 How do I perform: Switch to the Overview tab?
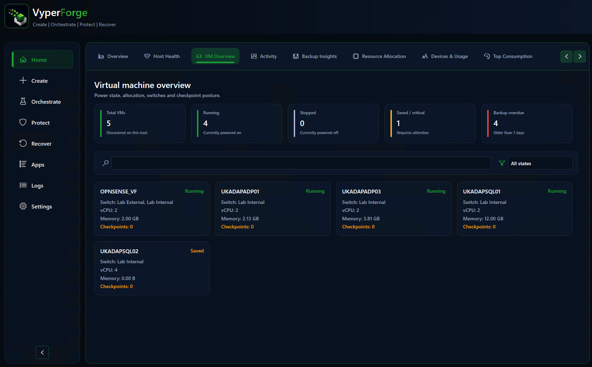[113, 56]
